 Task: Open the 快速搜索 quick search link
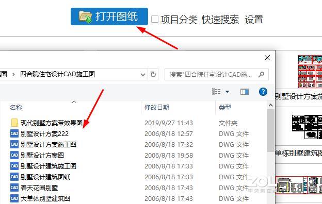pyautogui.click(x=220, y=20)
